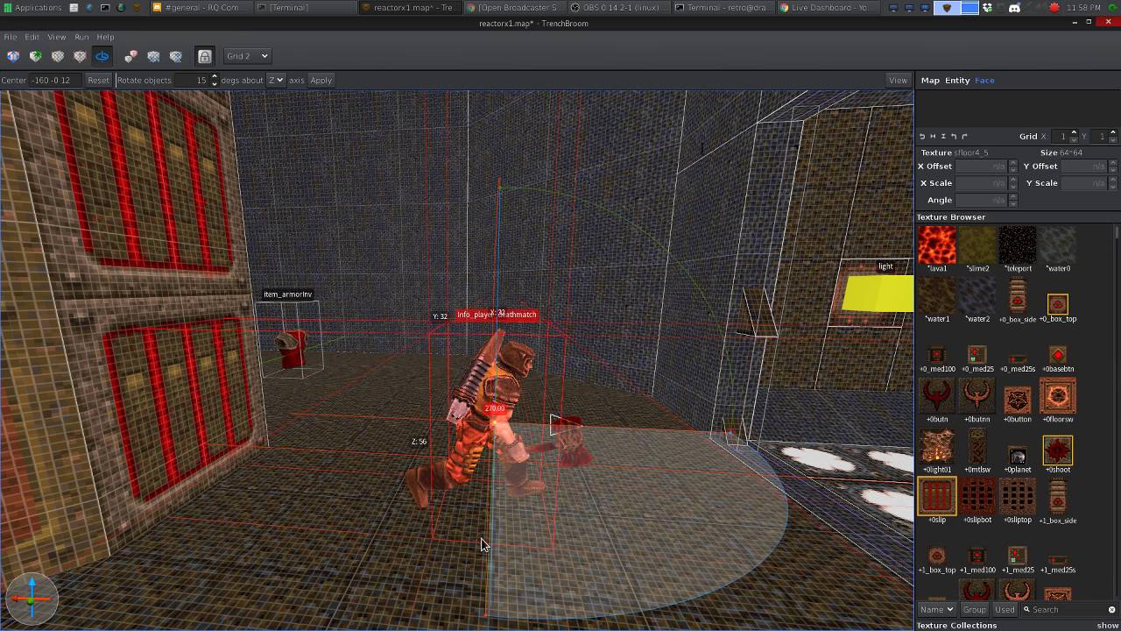The height and width of the screenshot is (631, 1121).
Task: Select the vertex tool in toolbar
Action: [x=80, y=56]
